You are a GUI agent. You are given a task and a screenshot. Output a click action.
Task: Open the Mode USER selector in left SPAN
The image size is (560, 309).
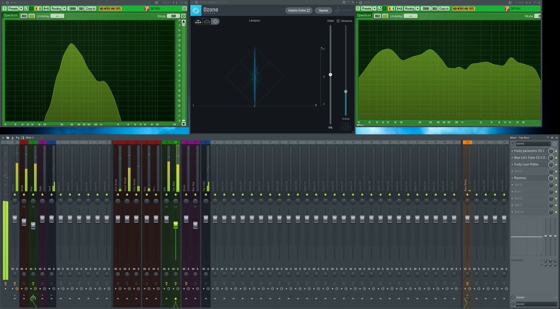(x=174, y=16)
